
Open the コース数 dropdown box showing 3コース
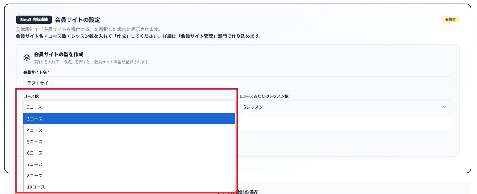tap(129, 107)
